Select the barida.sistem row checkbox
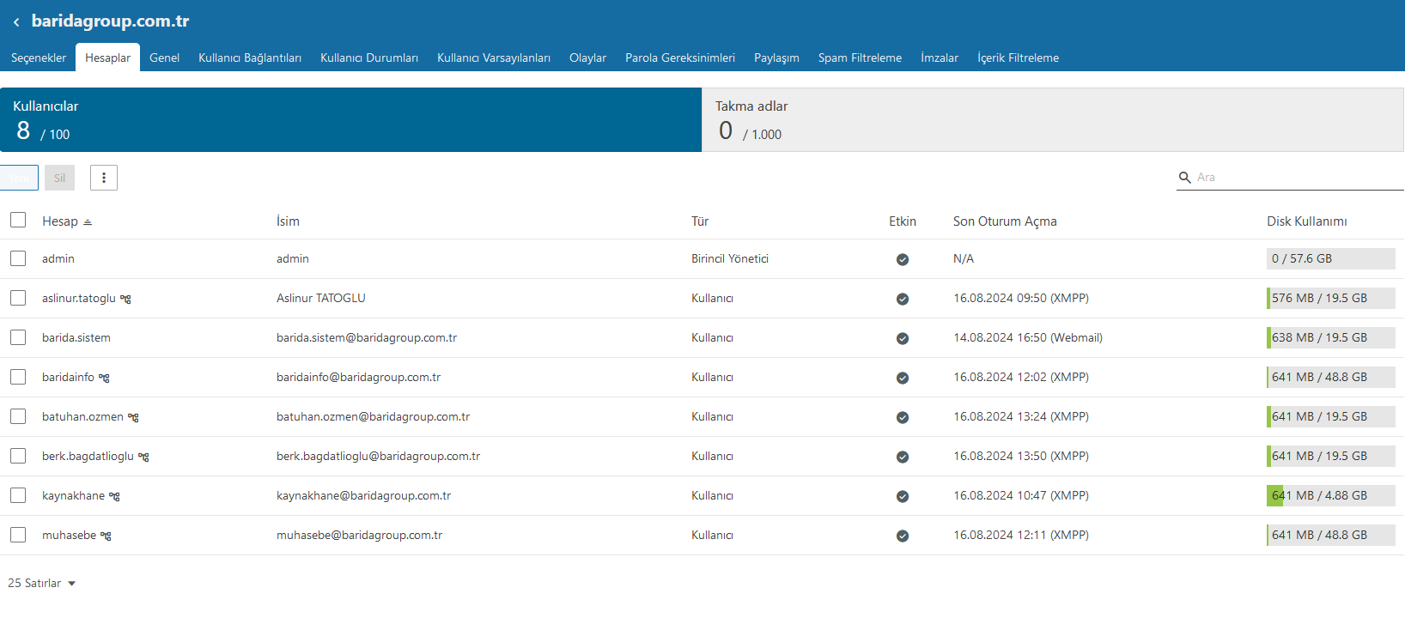The width and height of the screenshot is (1405, 618). pos(18,337)
